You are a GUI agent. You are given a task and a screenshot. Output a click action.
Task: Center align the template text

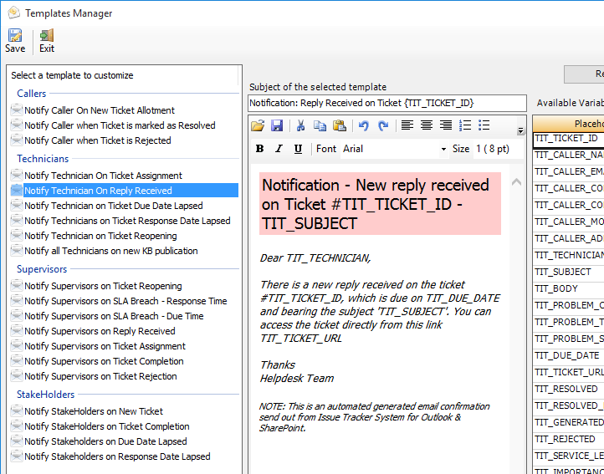[427, 125]
